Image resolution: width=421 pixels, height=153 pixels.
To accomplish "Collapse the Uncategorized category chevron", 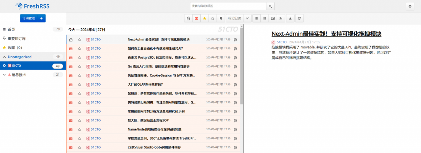I will pos(4,57).
